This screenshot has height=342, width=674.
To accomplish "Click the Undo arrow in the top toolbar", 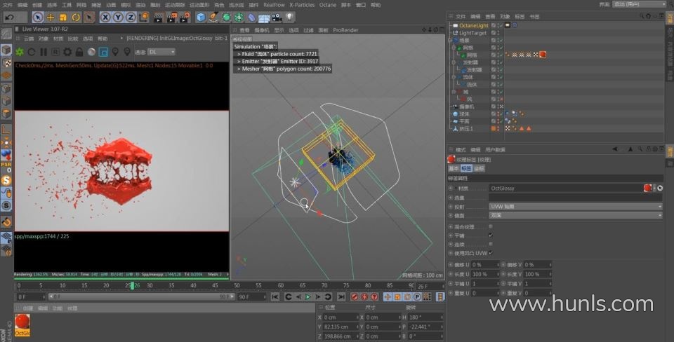I will pos(9,17).
